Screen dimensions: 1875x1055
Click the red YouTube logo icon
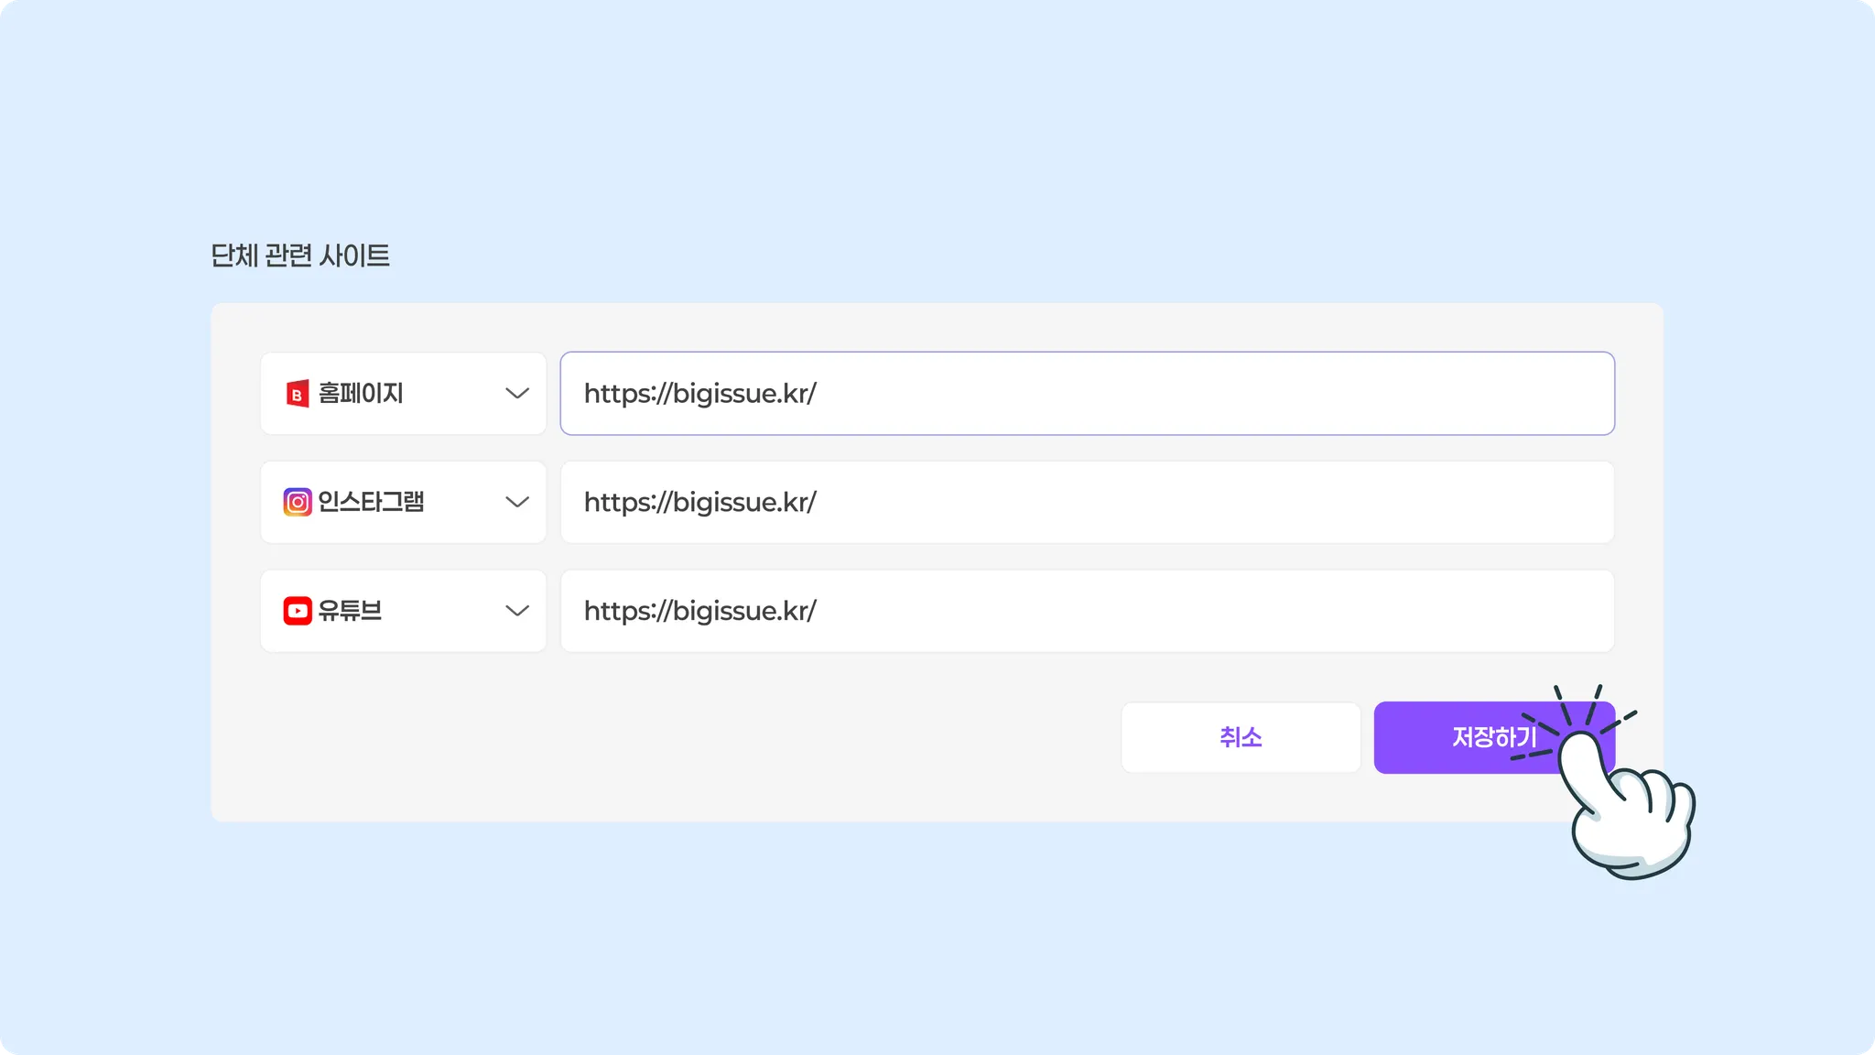(x=298, y=611)
